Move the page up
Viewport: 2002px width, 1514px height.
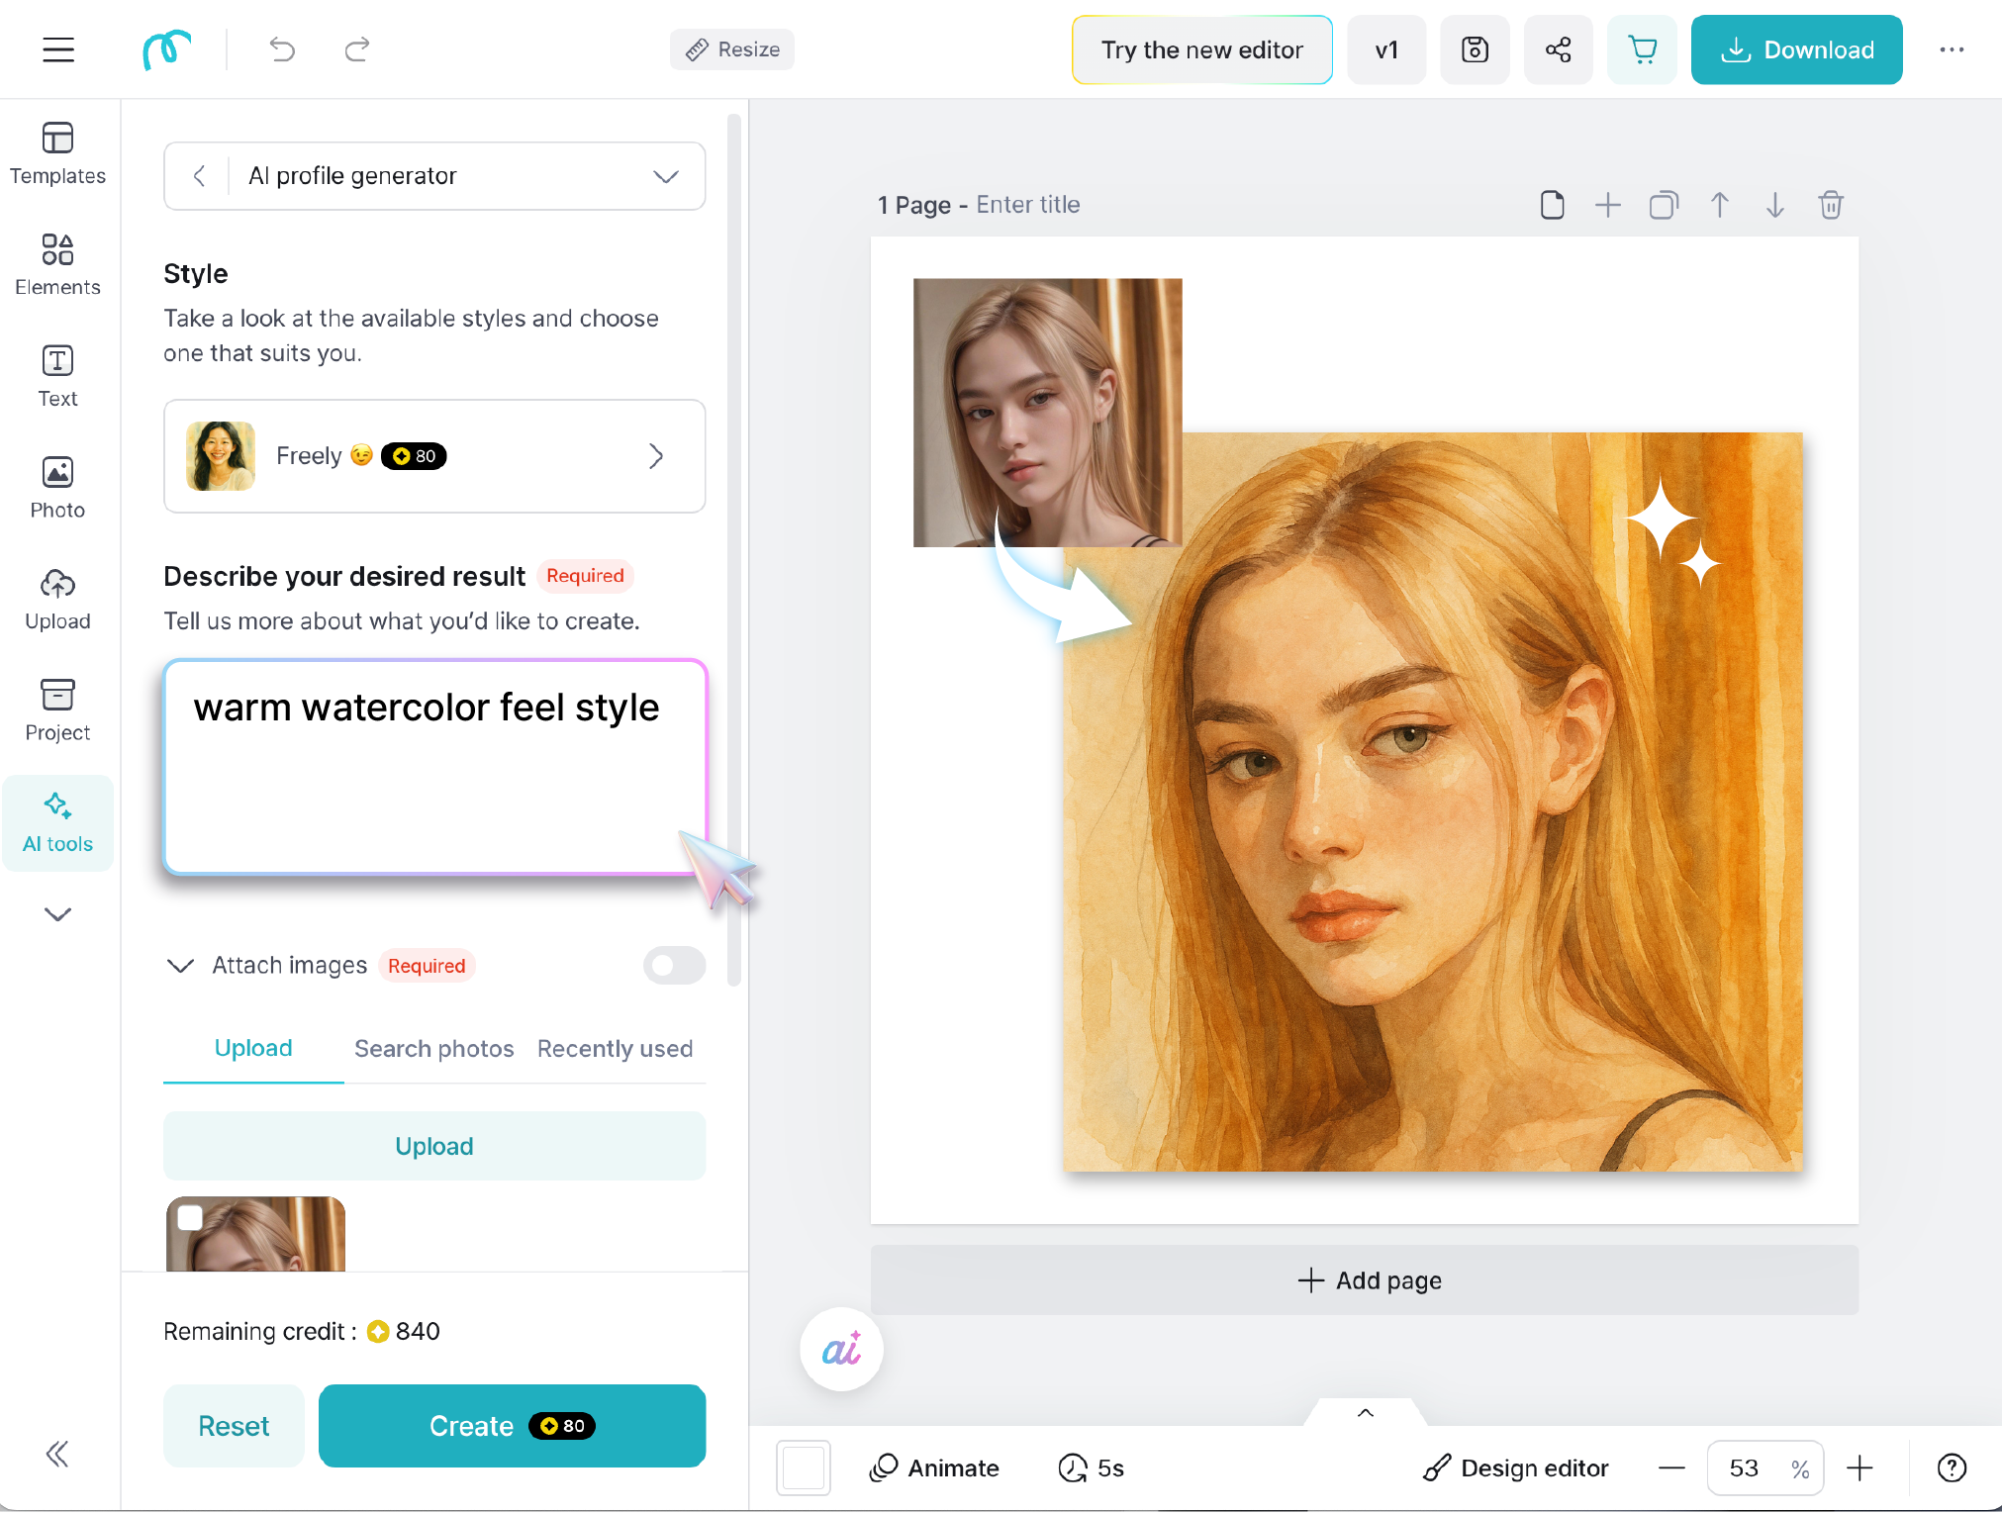1720,205
